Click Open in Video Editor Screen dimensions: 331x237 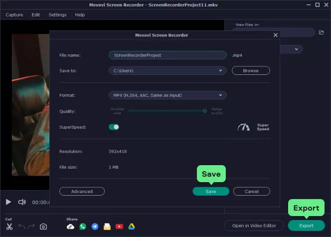coord(254,226)
